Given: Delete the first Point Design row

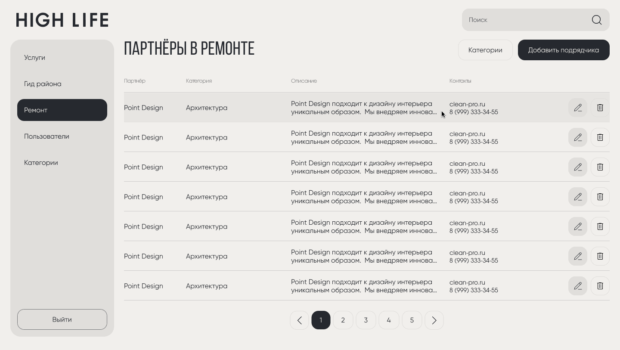Looking at the screenshot, I should (x=600, y=108).
